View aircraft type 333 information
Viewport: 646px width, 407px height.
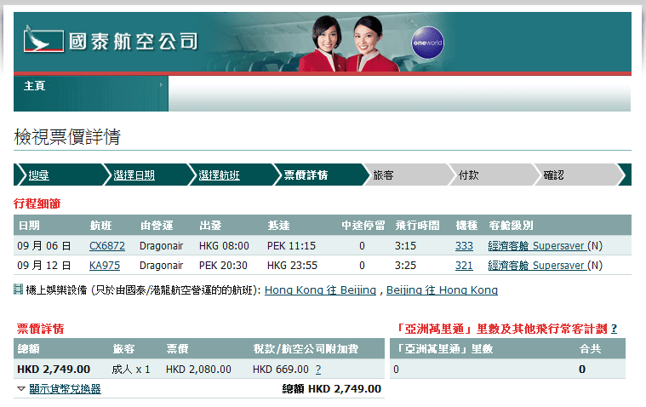pyautogui.click(x=464, y=246)
